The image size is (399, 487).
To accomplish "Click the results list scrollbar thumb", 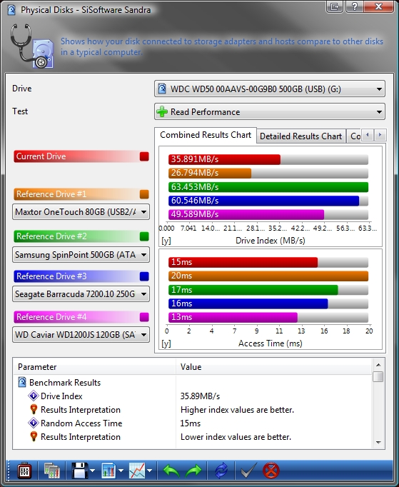I will [x=378, y=377].
